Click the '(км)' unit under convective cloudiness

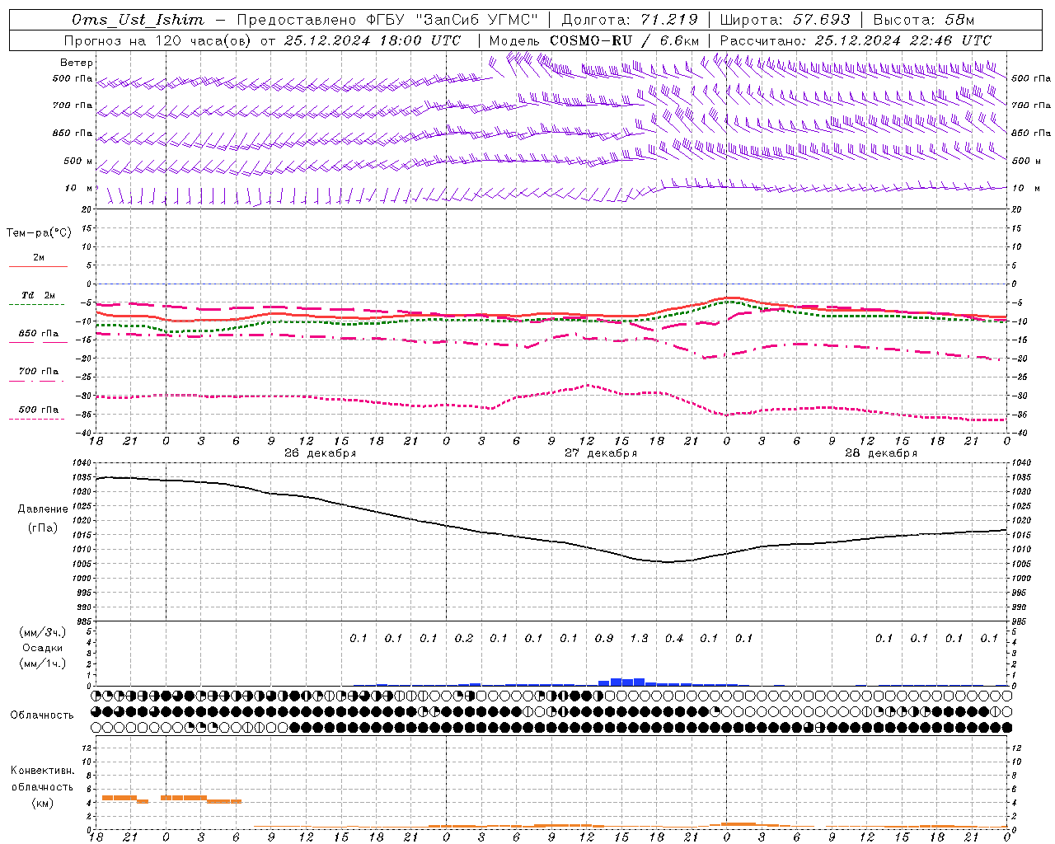click(x=43, y=803)
